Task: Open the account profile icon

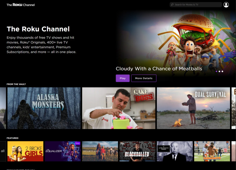Action: [x=226, y=5]
